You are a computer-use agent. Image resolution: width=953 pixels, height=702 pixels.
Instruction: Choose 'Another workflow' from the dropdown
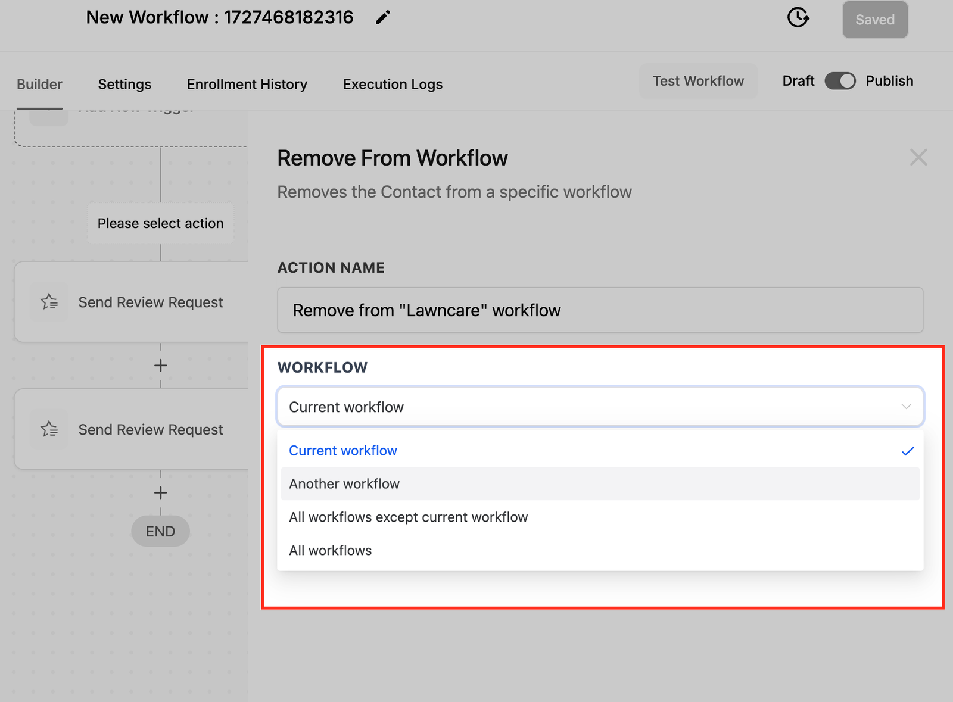point(344,484)
